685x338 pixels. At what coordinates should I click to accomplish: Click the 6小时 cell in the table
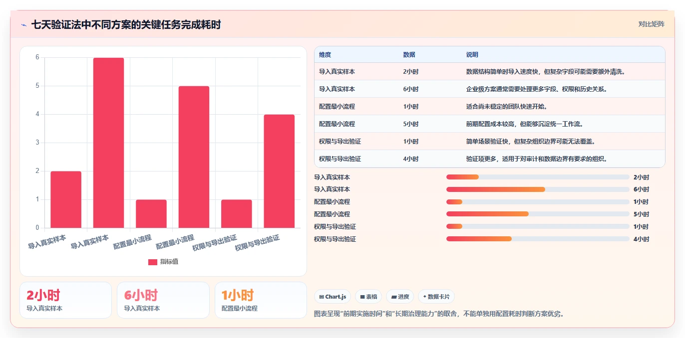click(410, 89)
